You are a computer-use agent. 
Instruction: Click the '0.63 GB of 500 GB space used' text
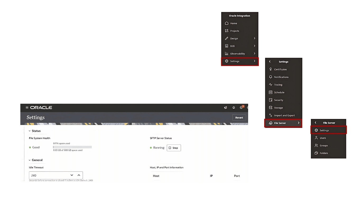coord(68,150)
